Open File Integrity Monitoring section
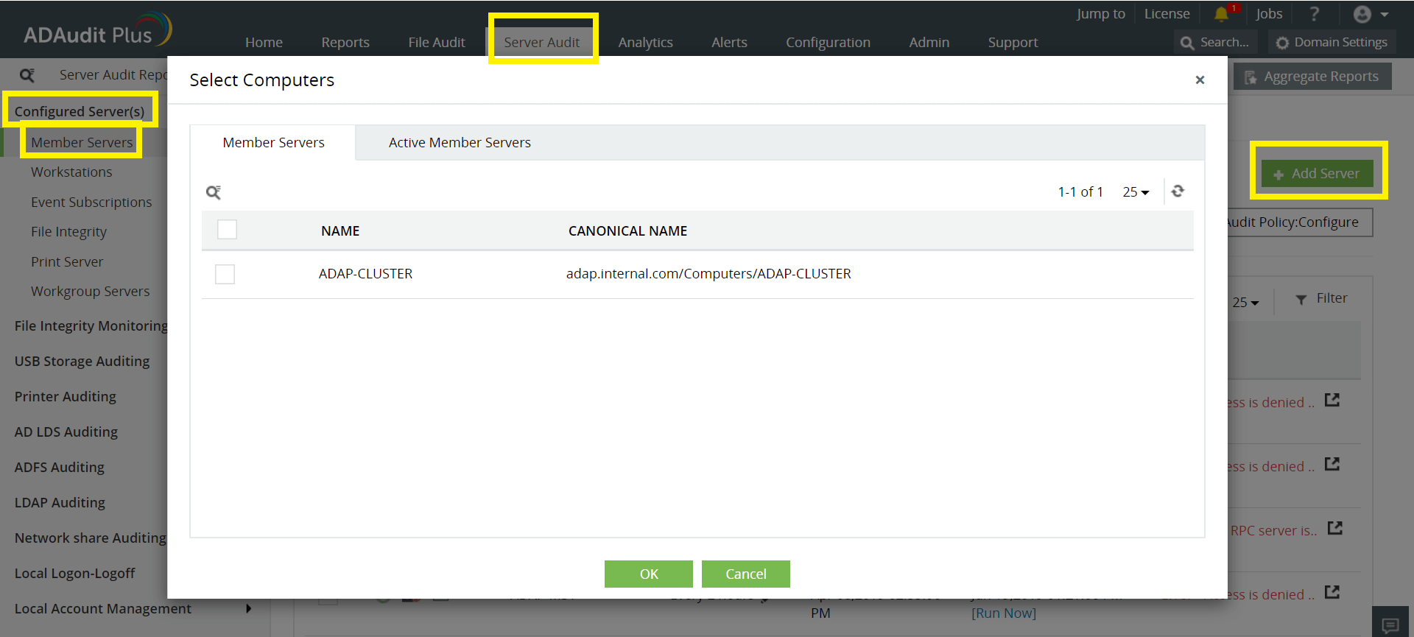 [91, 325]
